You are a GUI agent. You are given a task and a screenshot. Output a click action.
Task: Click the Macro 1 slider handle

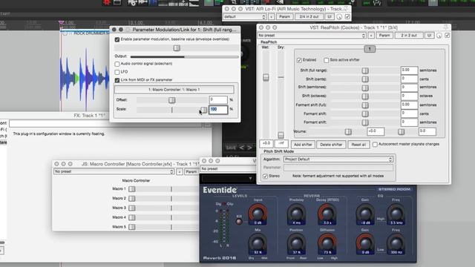[132, 189]
